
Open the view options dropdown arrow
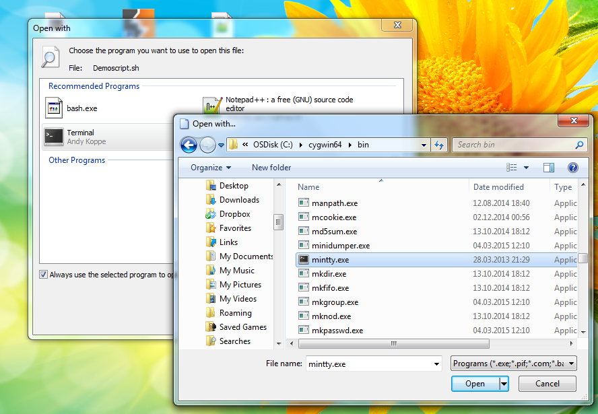tap(527, 168)
